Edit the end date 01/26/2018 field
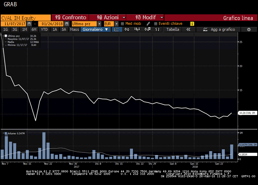 point(51,24)
